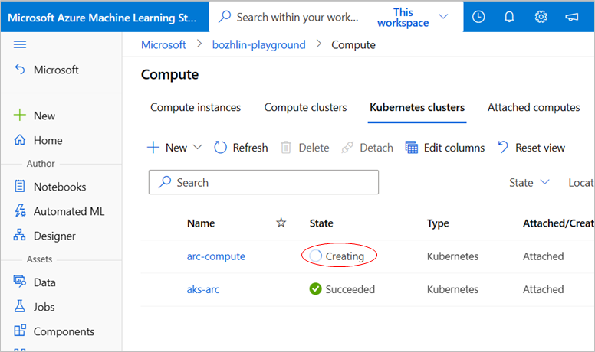Open the Designer page

(54, 236)
